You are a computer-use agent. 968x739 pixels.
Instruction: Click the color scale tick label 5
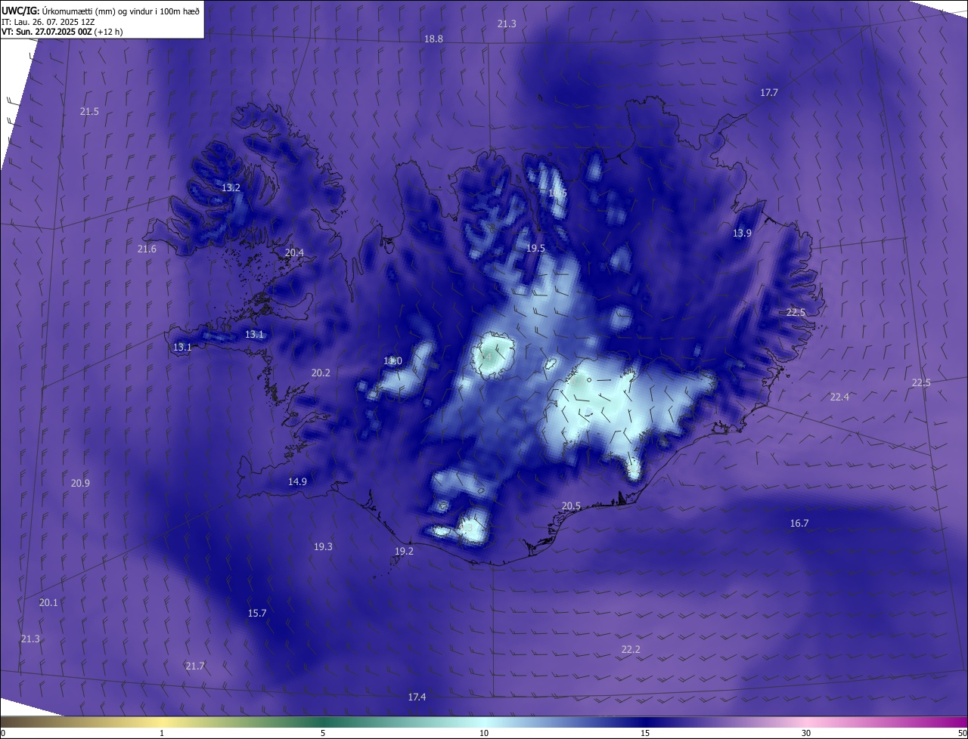pyautogui.click(x=323, y=733)
